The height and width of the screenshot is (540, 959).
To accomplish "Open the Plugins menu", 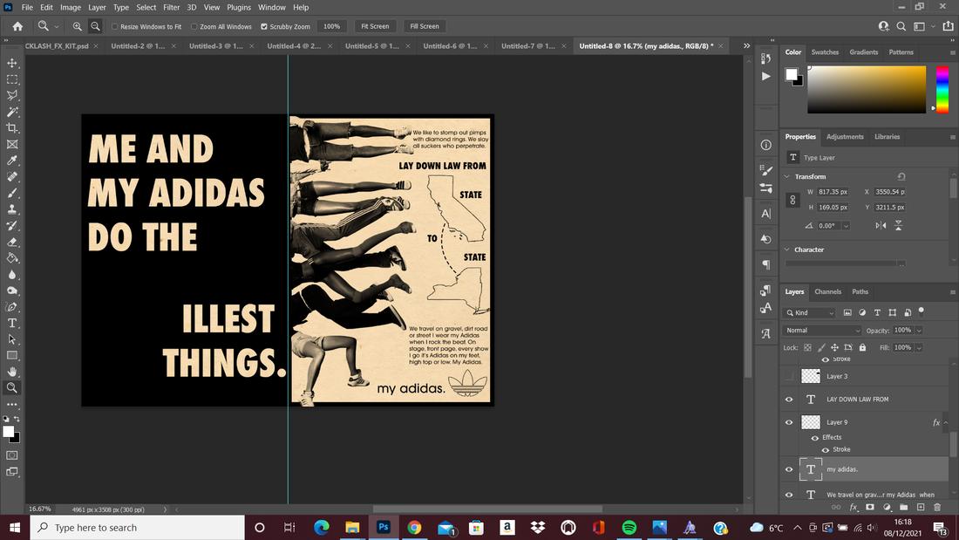I will 239,7.
